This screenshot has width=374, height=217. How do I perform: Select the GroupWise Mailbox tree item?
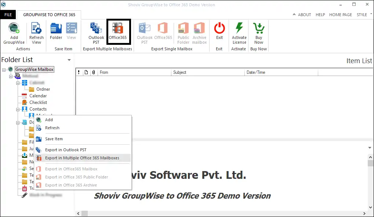click(35, 69)
